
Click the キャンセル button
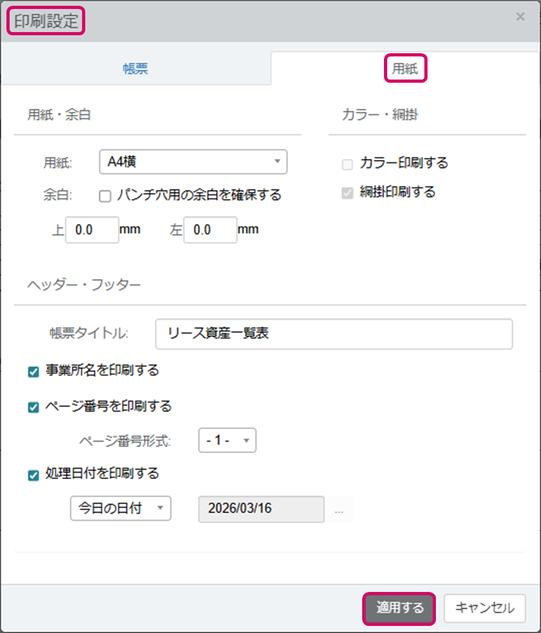pyautogui.click(x=485, y=608)
